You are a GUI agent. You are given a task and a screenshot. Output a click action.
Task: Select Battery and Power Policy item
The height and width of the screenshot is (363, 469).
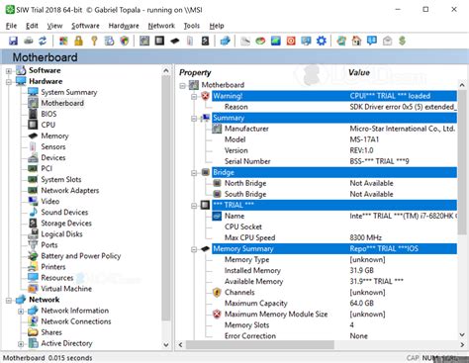click(81, 256)
